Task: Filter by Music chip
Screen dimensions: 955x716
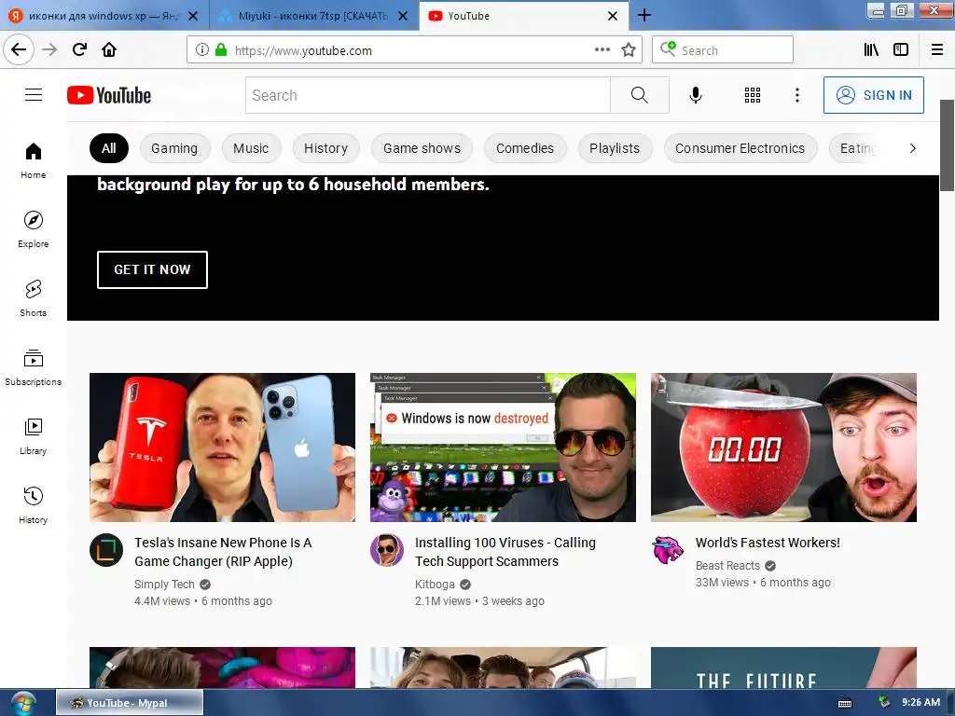Action: pos(251,148)
